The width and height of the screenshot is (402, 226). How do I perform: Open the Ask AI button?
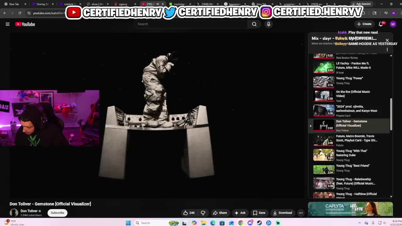(240, 213)
